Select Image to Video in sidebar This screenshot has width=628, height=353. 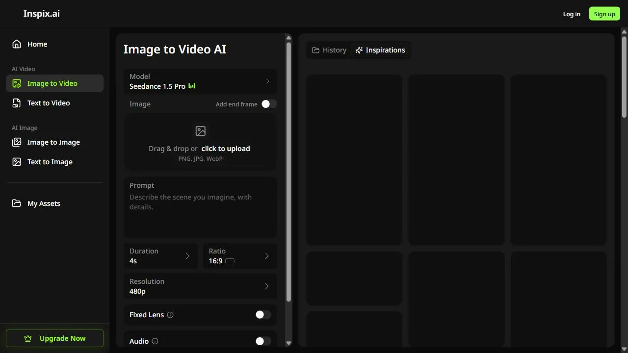[54, 83]
